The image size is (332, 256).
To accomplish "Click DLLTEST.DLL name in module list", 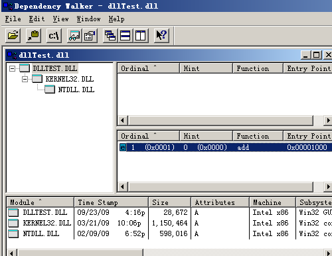I will pos(45,212).
